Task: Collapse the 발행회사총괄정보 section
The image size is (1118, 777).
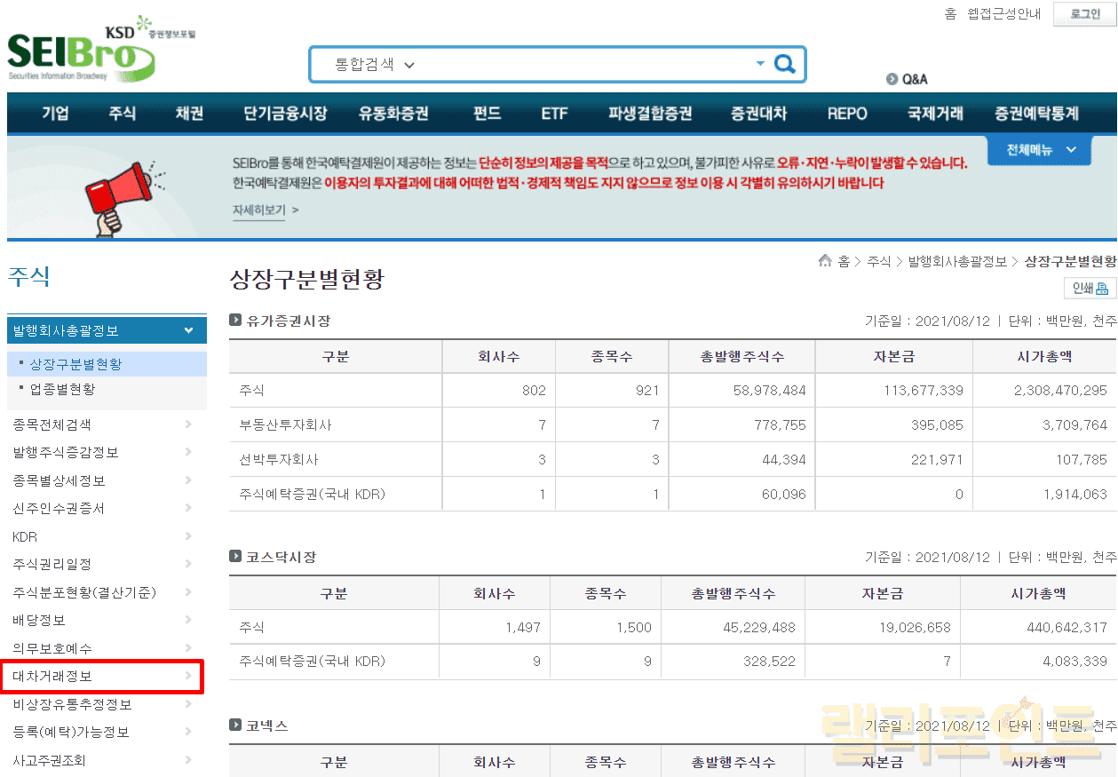Action: (x=188, y=330)
